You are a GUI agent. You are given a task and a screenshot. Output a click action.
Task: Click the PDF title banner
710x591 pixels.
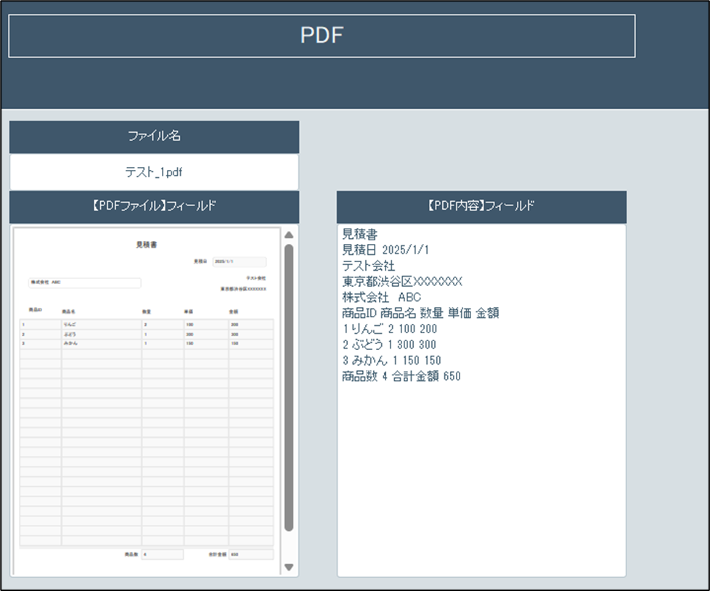click(x=322, y=36)
